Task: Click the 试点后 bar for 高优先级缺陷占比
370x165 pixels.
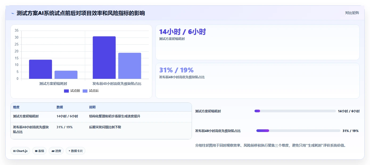Action: tap(130, 66)
